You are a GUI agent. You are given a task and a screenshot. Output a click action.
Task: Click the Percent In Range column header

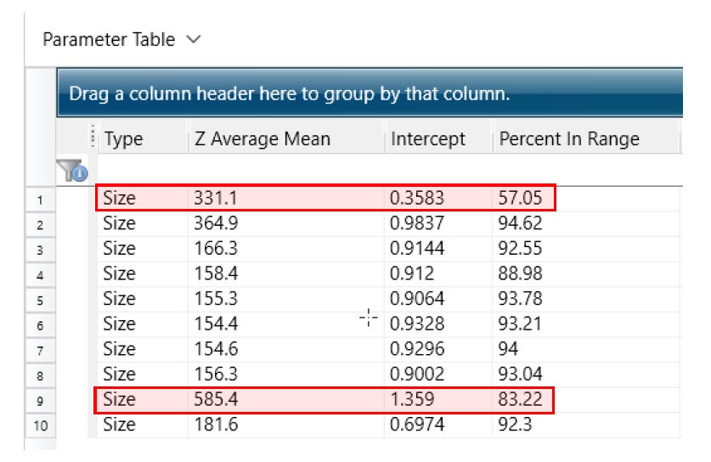tap(568, 139)
